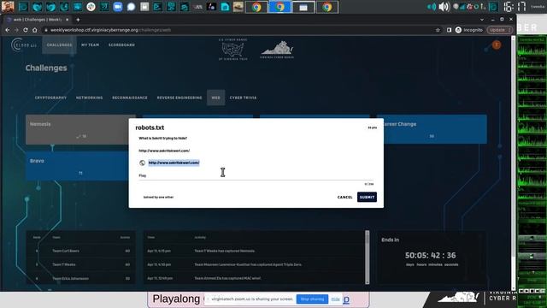Image resolution: width=547 pixels, height=308 pixels.
Task: Open the tab search chevron in Chrome
Action: 482,20
